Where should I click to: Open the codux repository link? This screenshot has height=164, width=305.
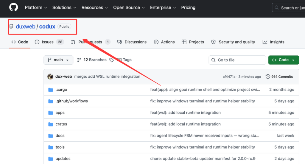click(47, 26)
